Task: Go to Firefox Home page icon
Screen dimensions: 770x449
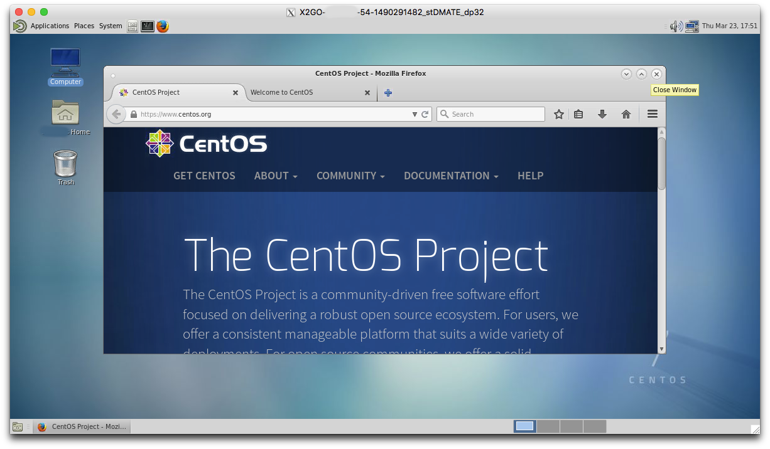Action: tap(626, 114)
